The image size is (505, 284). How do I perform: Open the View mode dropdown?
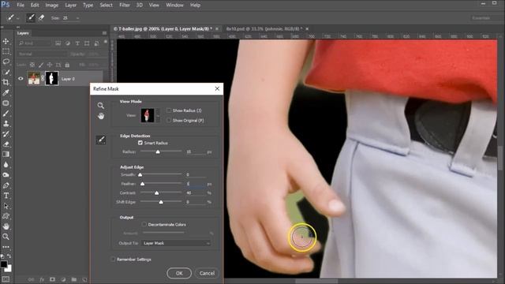tap(158, 115)
